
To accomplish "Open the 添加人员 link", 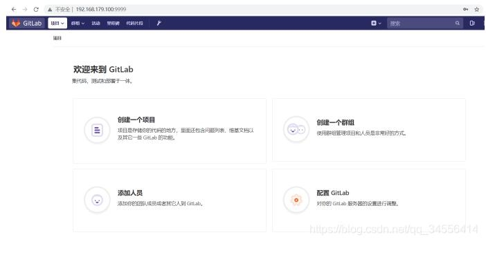I will pos(130,193).
